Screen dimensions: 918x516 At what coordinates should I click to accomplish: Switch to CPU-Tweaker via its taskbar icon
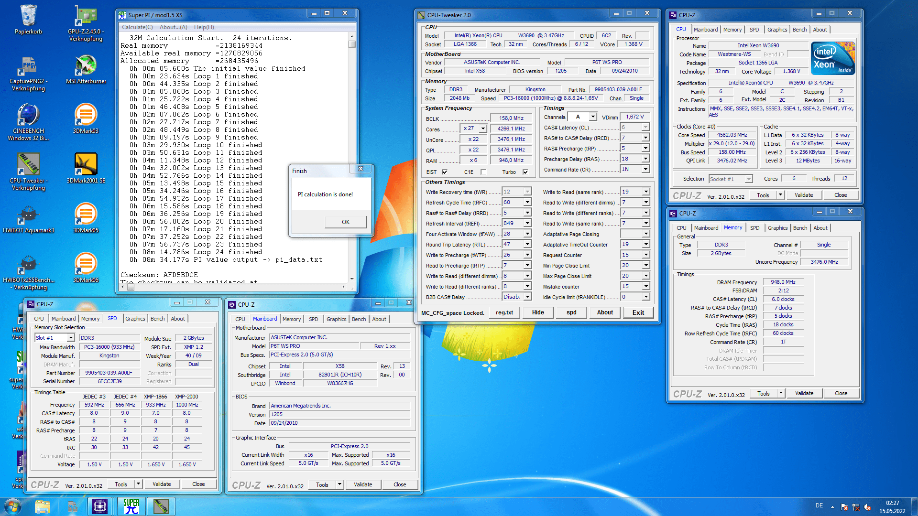click(161, 506)
